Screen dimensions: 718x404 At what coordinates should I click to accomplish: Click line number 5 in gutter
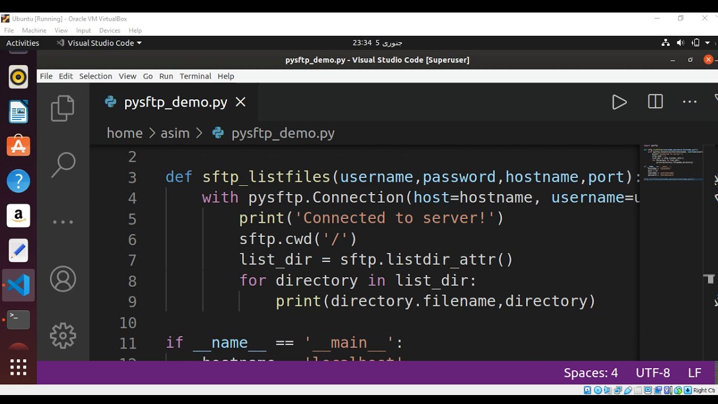point(132,219)
